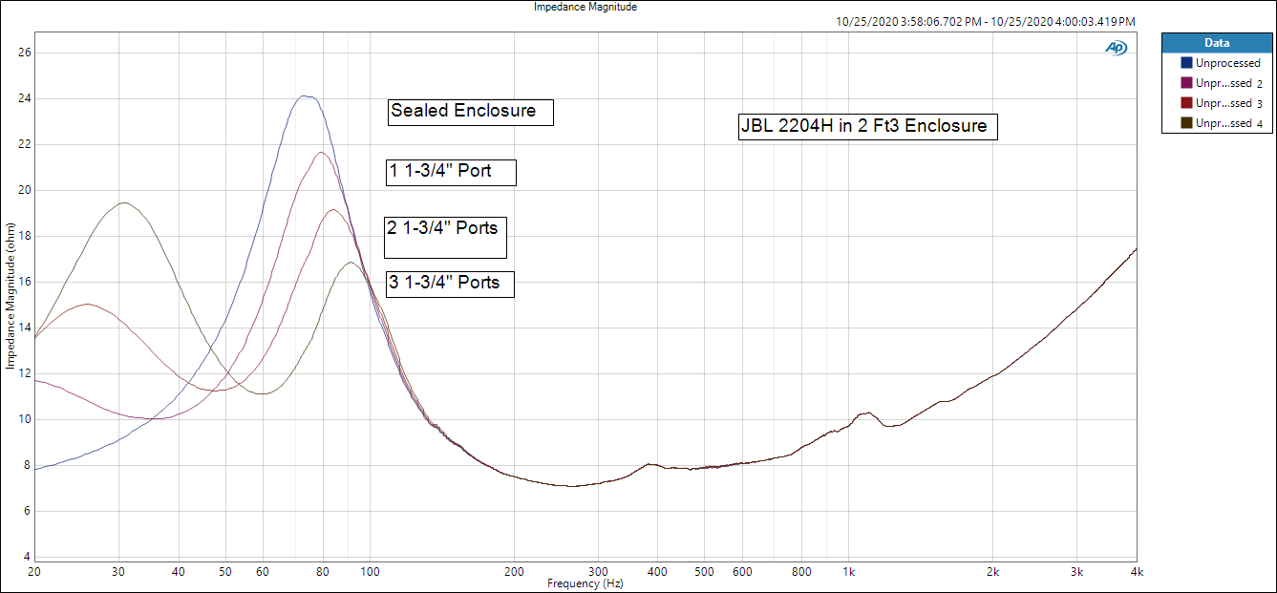Click the blue Unprocessed legend swatch
Screen dimensions: 1277x593
point(1186,63)
